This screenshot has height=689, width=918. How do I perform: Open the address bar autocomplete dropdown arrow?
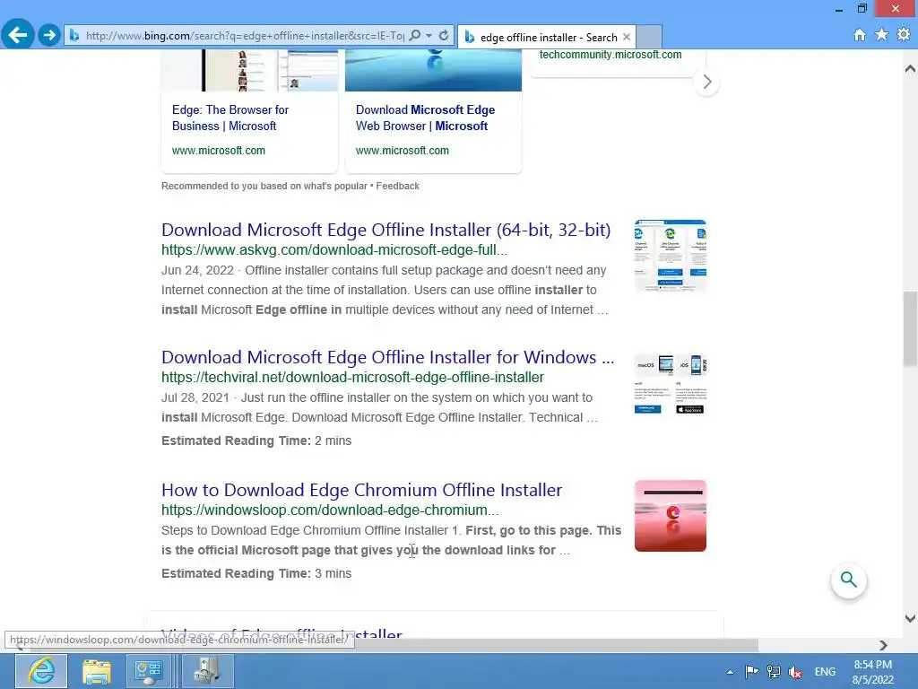(429, 35)
